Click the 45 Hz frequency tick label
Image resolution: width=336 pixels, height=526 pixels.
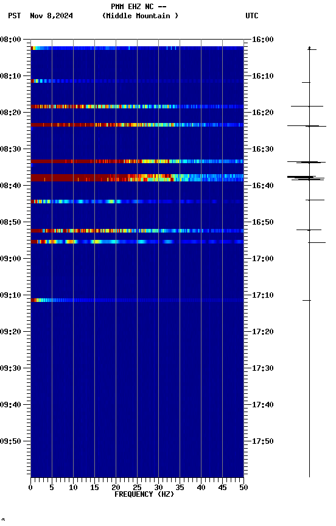tap(222, 488)
